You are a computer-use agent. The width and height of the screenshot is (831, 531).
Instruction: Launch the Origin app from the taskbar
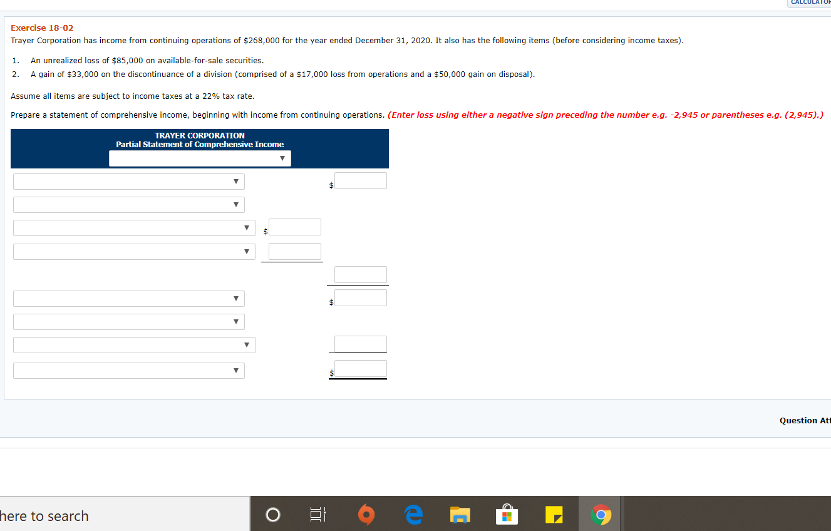point(366,515)
